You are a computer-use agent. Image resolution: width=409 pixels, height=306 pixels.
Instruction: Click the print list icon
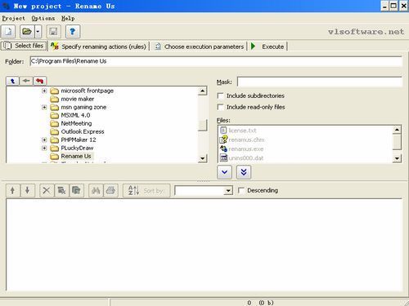(110, 190)
